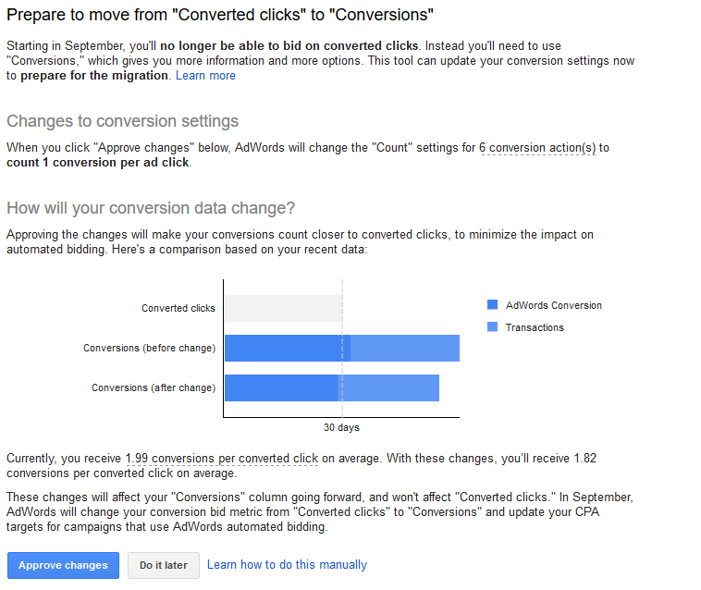Click the 30 days axis label
The height and width of the screenshot is (590, 701).
click(341, 427)
